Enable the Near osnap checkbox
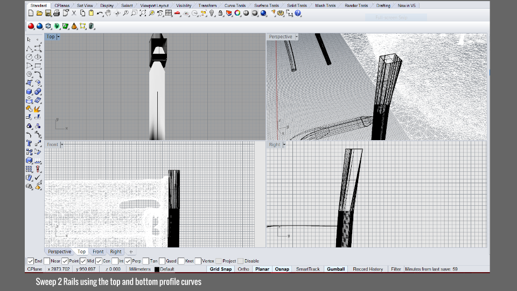This screenshot has width=517, height=291. point(47,261)
